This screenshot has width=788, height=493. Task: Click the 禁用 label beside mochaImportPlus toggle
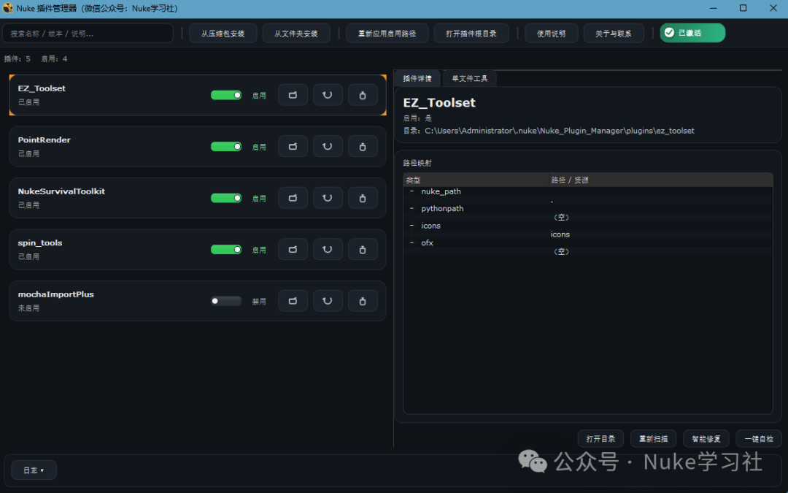click(x=259, y=302)
